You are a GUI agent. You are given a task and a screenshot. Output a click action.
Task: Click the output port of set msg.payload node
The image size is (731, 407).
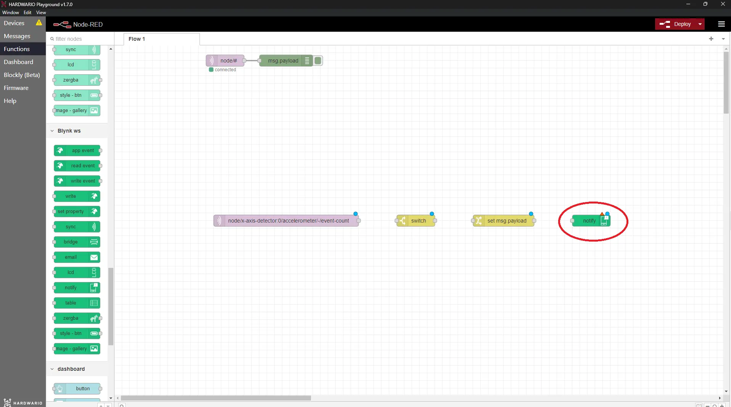tap(534, 221)
